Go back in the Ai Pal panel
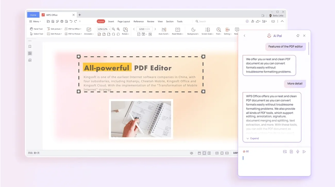The image size is (335, 187). 244,36
